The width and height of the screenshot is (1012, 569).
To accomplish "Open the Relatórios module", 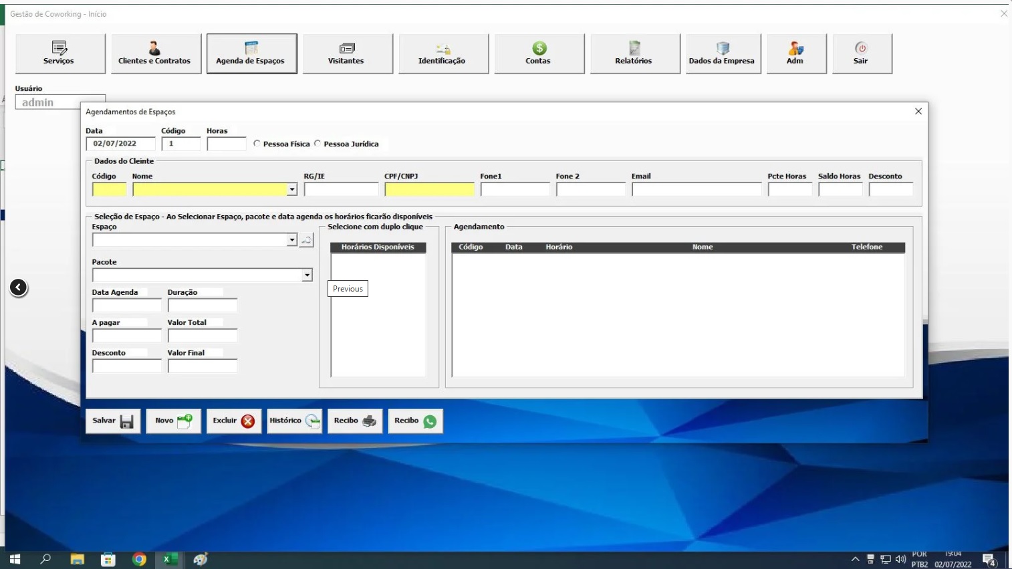I will [x=635, y=53].
